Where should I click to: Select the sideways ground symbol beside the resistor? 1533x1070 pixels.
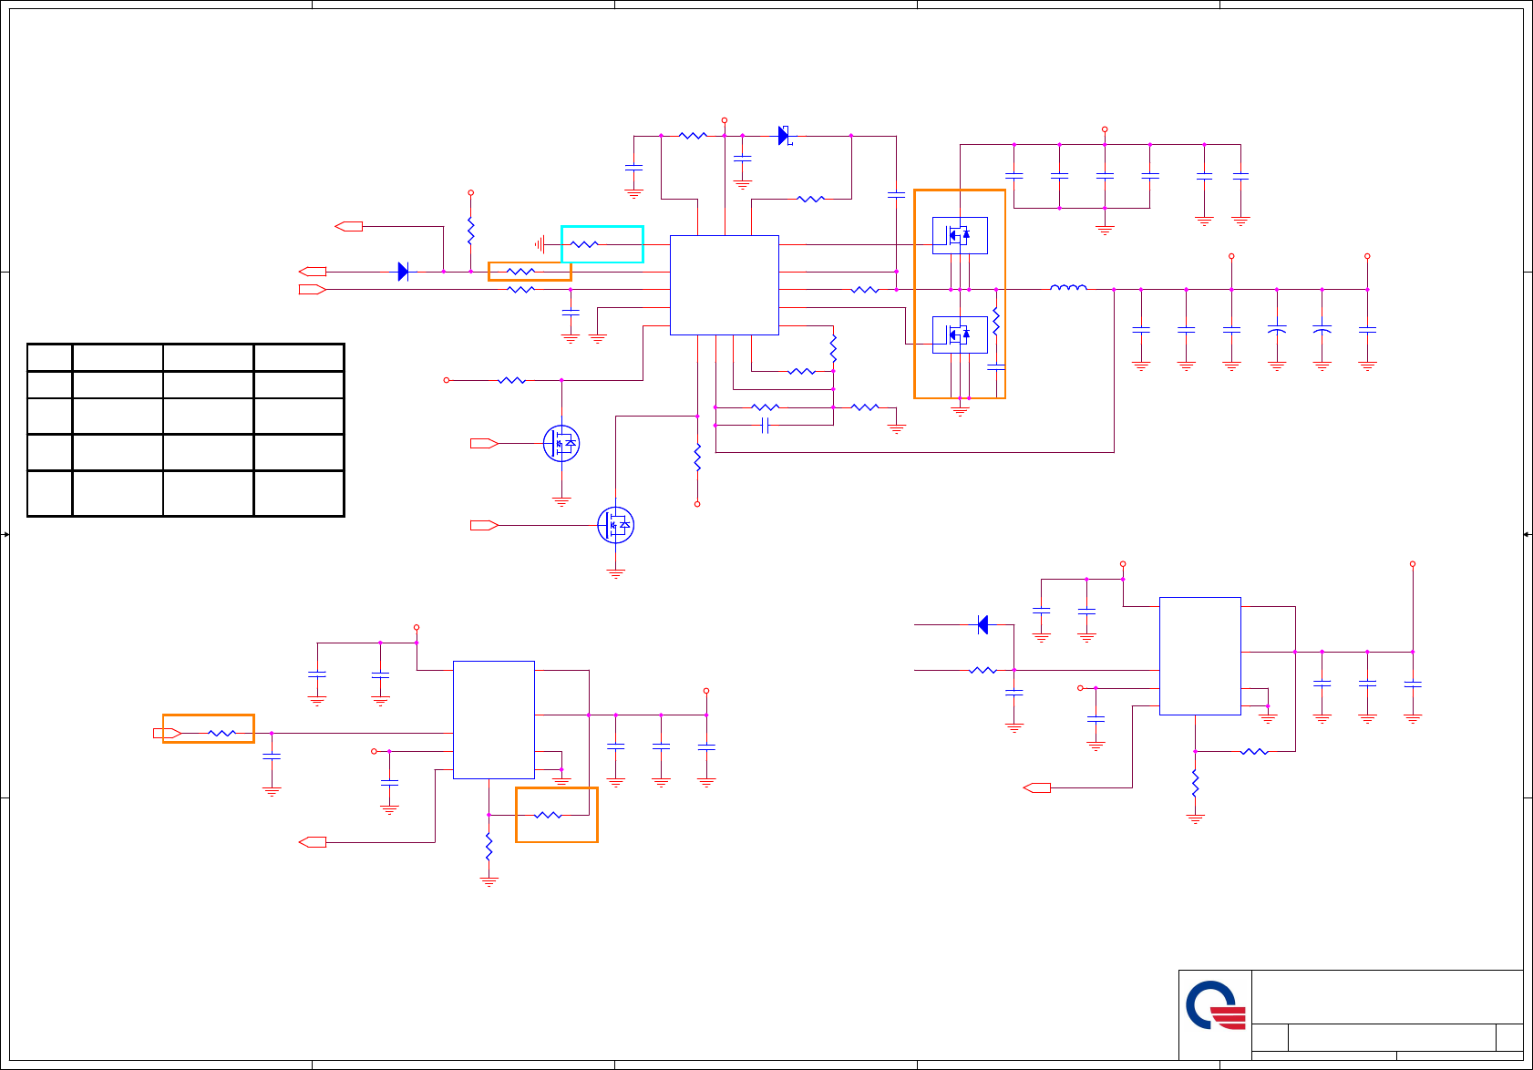[x=540, y=244]
